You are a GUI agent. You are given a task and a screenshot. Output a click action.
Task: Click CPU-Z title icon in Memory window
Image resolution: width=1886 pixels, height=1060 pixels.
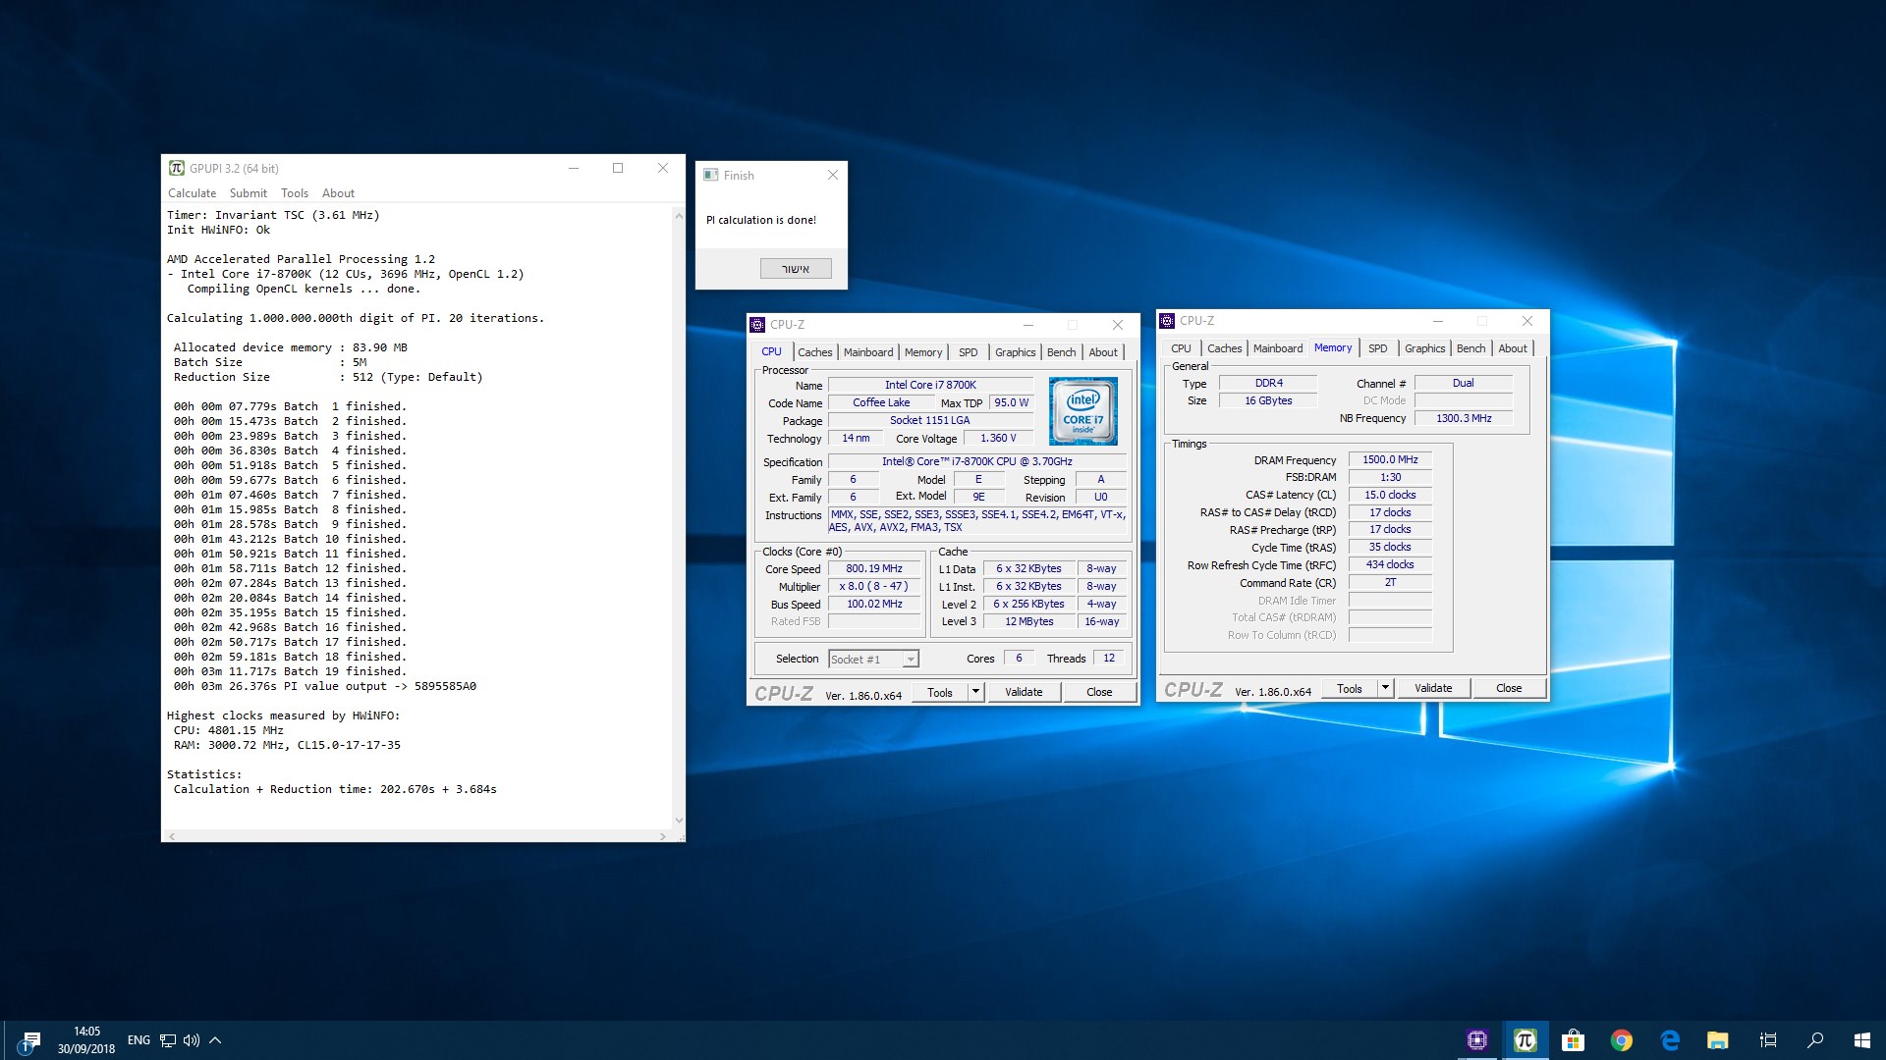1167,320
